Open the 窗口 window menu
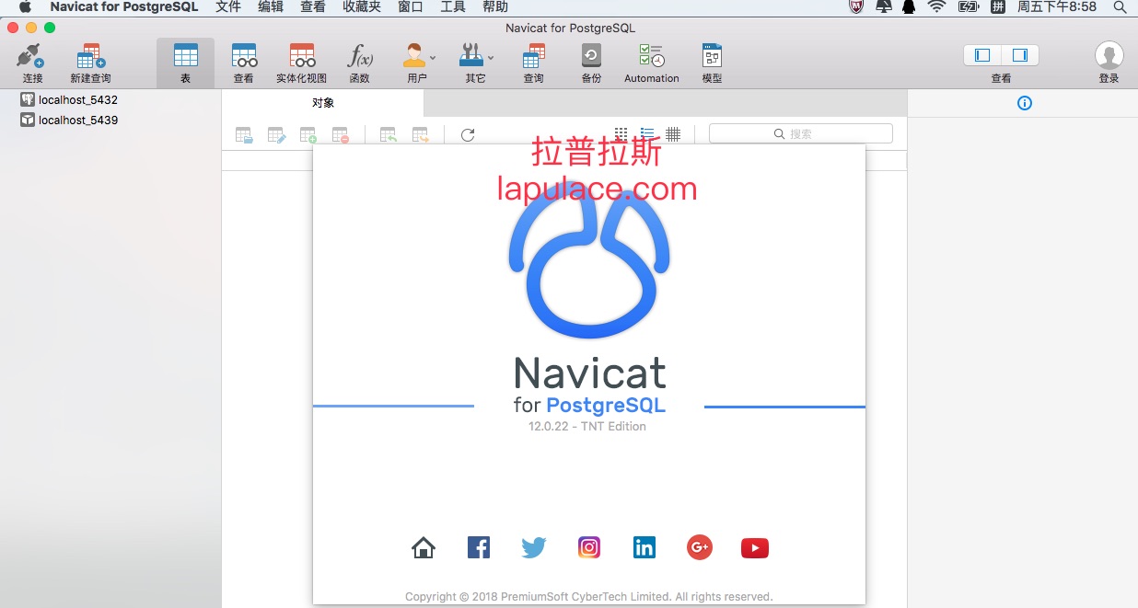The height and width of the screenshot is (608, 1138). tap(411, 7)
